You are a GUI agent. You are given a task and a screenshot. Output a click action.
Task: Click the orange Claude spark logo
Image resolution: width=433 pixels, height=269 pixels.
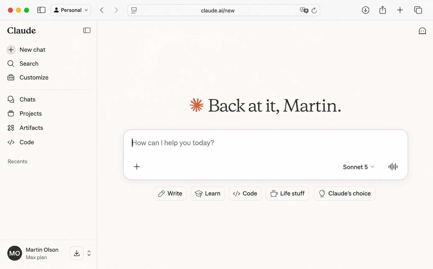tap(196, 105)
